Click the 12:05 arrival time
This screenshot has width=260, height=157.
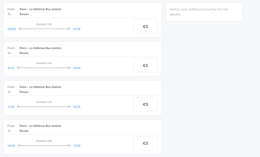coord(77,68)
